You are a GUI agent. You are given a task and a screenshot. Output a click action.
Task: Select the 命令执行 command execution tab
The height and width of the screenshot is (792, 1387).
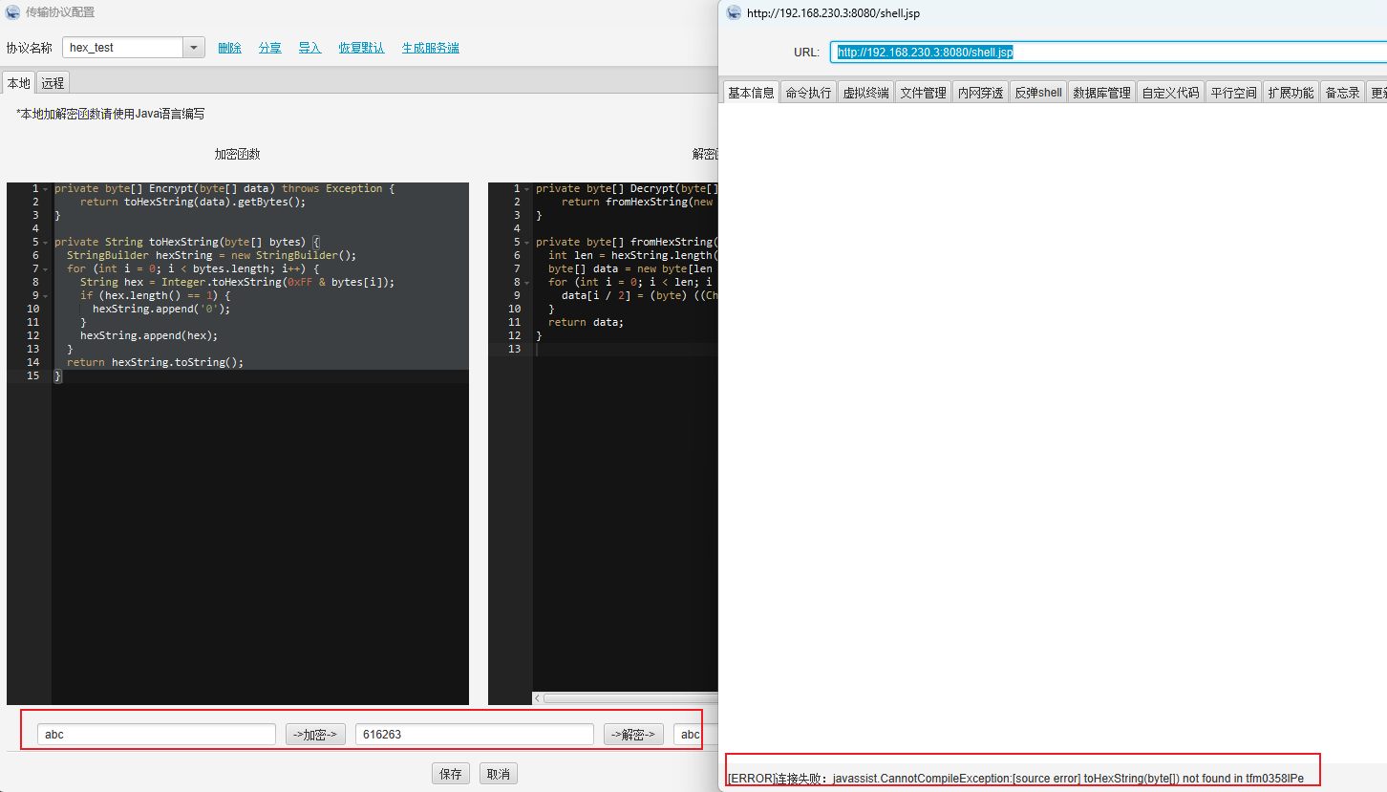808,92
